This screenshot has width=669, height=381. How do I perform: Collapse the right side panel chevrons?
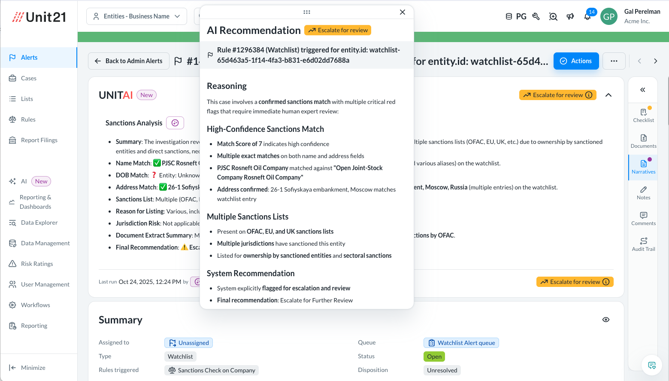(x=643, y=90)
